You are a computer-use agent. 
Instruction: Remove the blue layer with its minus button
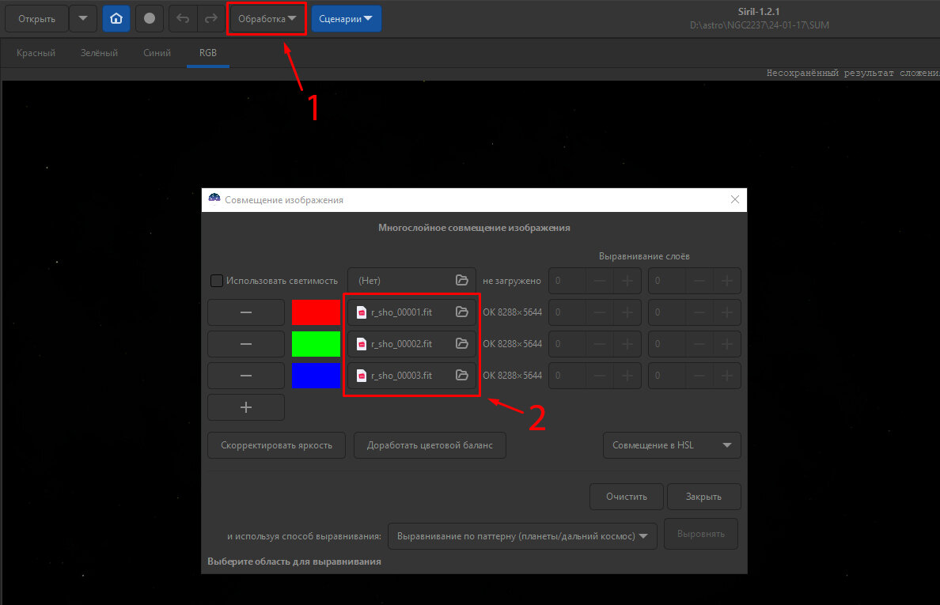pyautogui.click(x=246, y=376)
